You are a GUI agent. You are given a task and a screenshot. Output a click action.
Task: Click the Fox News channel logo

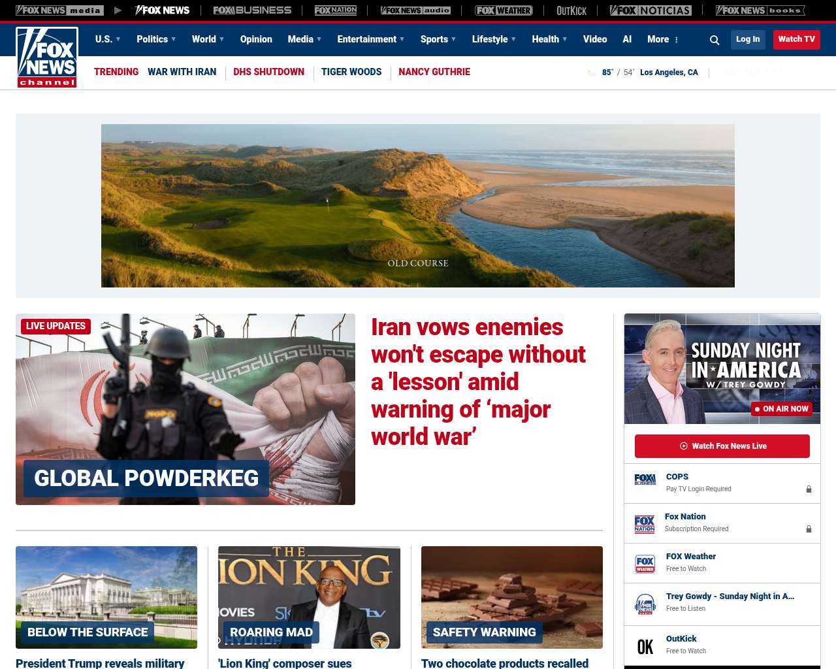(47, 57)
